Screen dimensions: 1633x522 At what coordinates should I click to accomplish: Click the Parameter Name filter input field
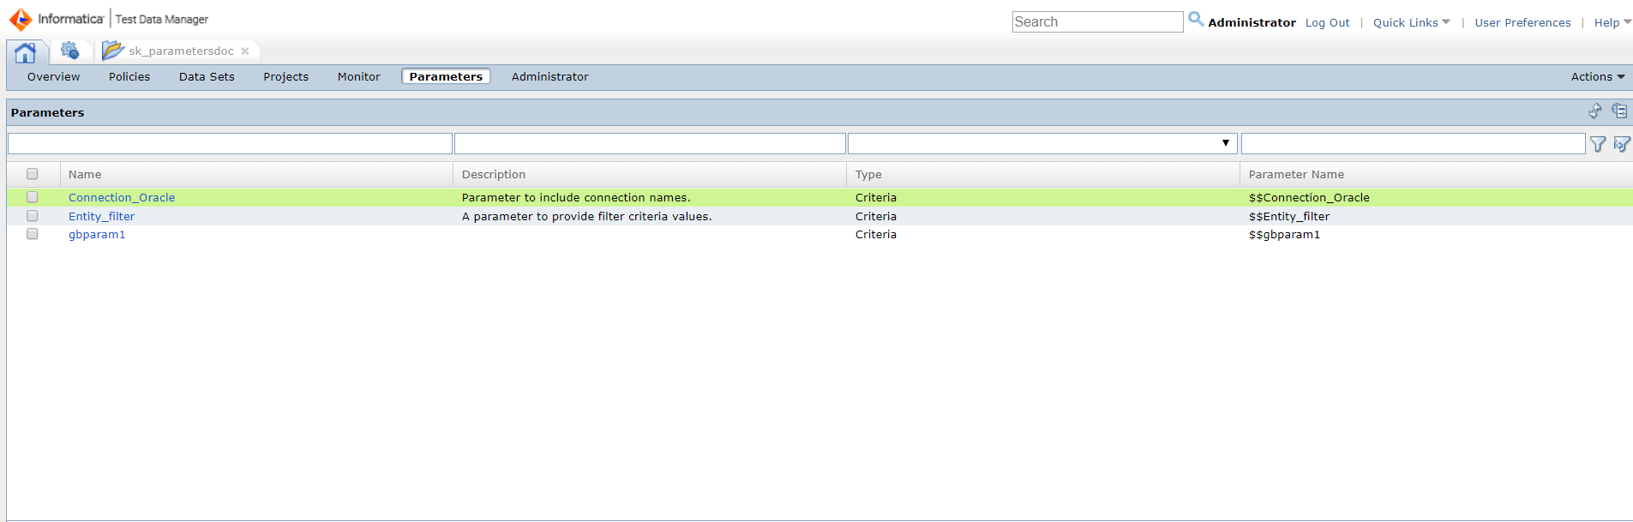pos(1413,143)
